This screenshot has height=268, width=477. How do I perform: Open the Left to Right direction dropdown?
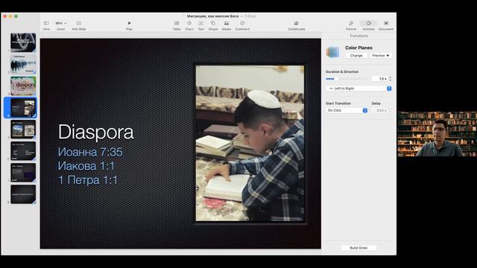pyautogui.click(x=358, y=89)
